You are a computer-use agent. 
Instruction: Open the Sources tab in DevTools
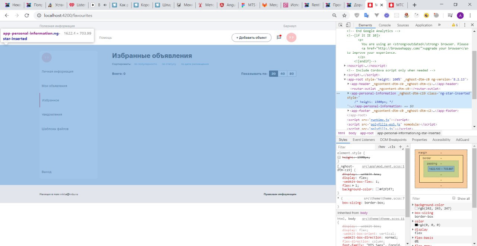(403, 25)
